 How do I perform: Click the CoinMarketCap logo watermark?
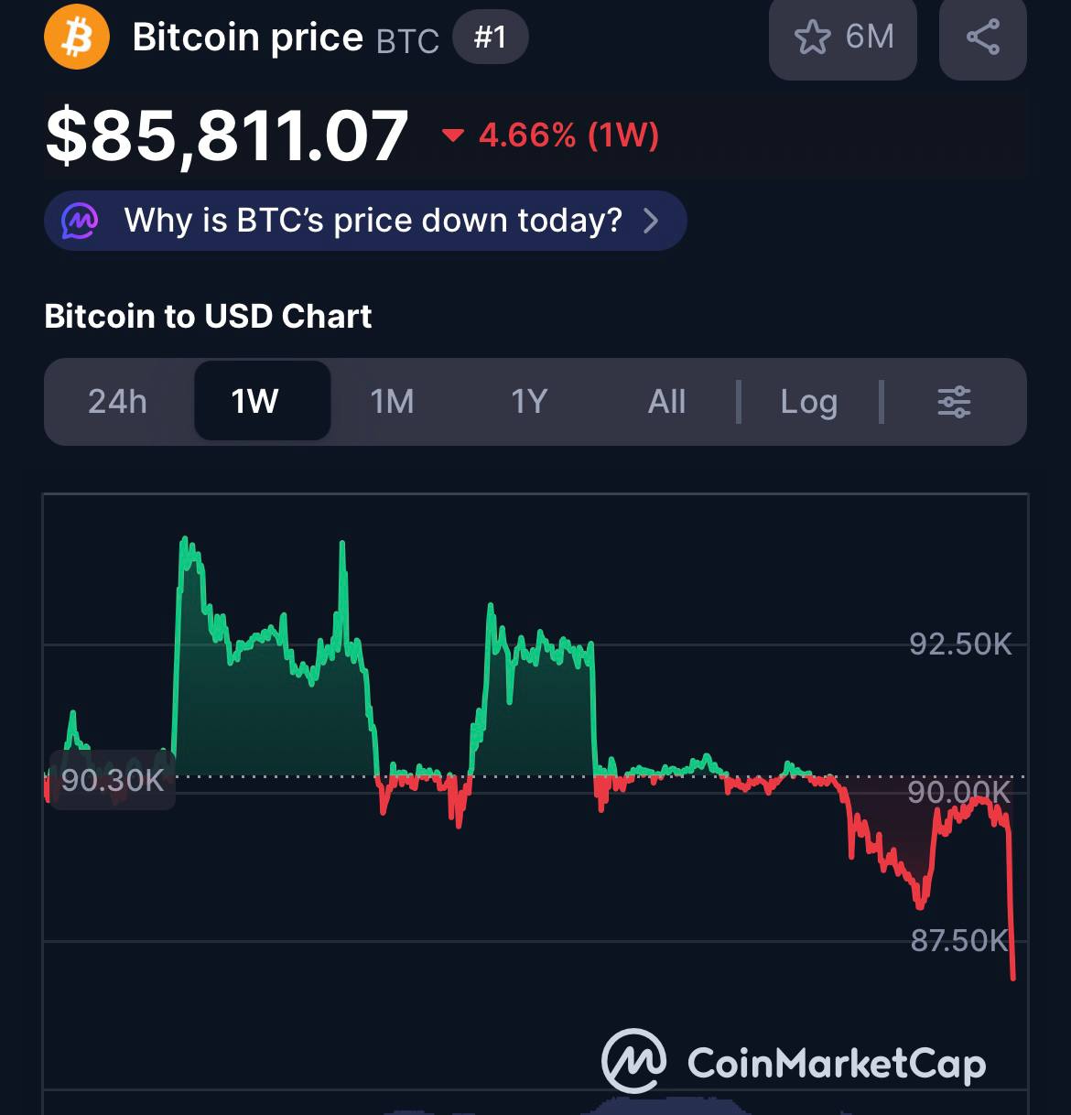[x=794, y=1062]
